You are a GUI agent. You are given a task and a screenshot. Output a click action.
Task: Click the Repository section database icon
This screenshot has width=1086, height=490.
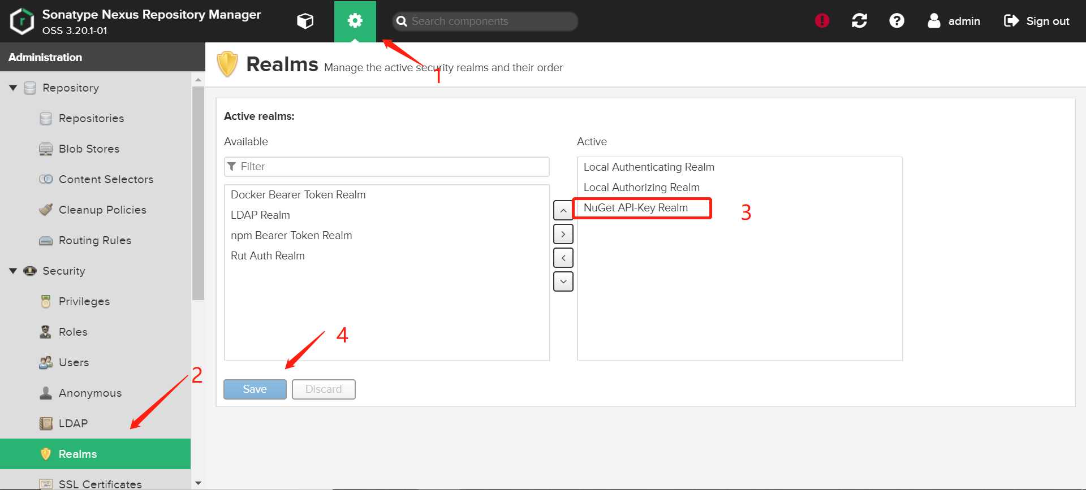(x=30, y=88)
